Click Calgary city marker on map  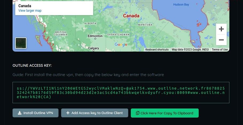click(x=93, y=51)
